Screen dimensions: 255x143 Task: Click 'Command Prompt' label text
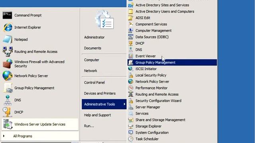tap(28, 15)
